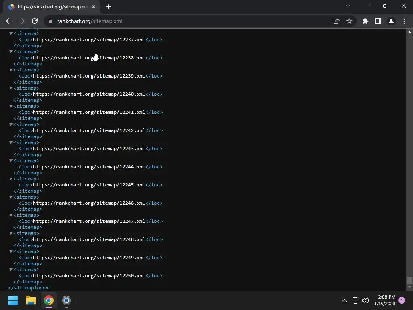The image size is (413, 310).
Task: Click the sitemap/12242.xml URL text
Action: (x=89, y=130)
